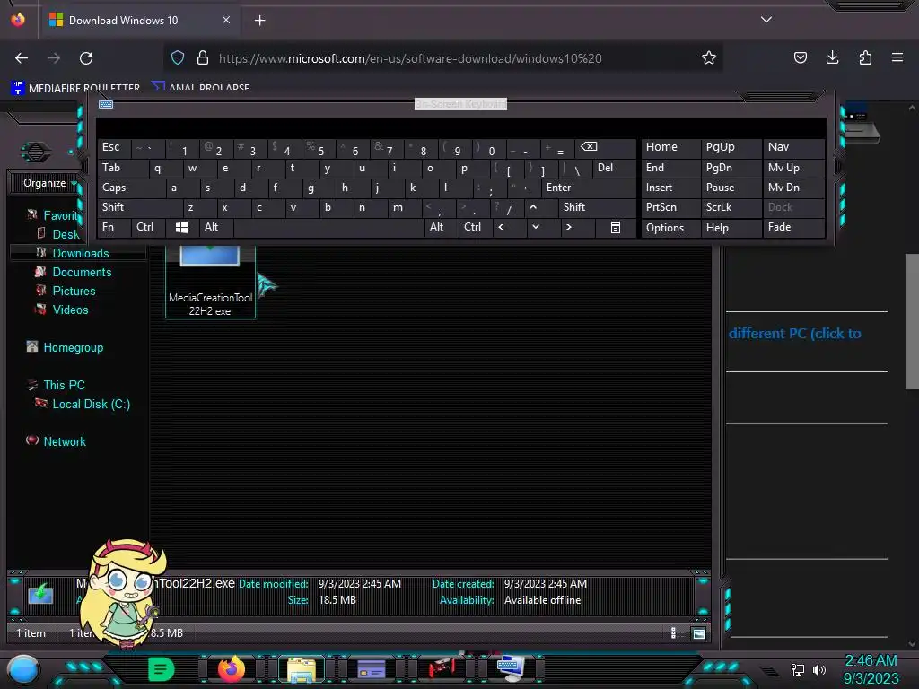Click the Nav key on keyboard
This screenshot has height=689, width=919.
coord(794,147)
